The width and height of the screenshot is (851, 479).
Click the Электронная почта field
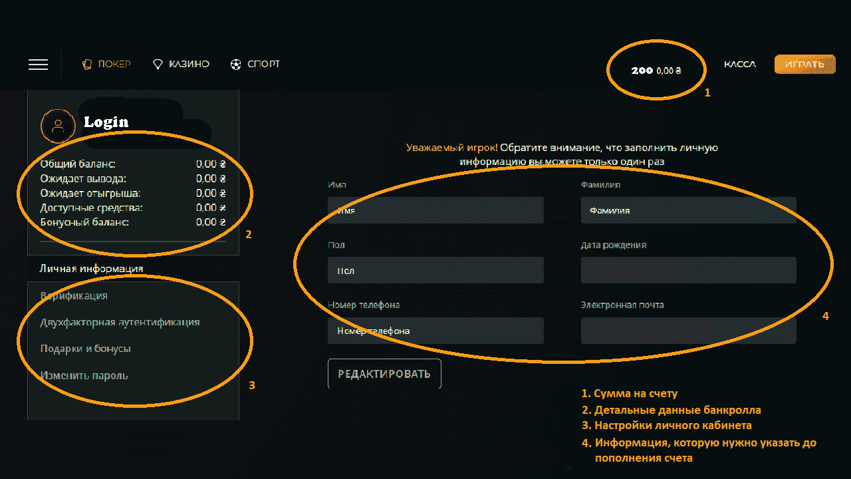pyautogui.click(x=689, y=330)
